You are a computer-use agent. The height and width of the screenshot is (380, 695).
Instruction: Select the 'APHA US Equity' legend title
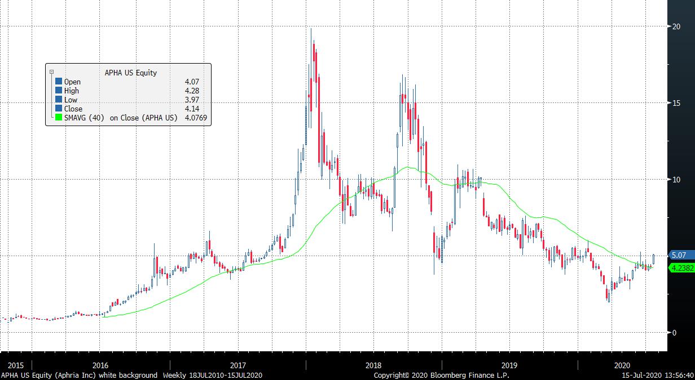[131, 73]
